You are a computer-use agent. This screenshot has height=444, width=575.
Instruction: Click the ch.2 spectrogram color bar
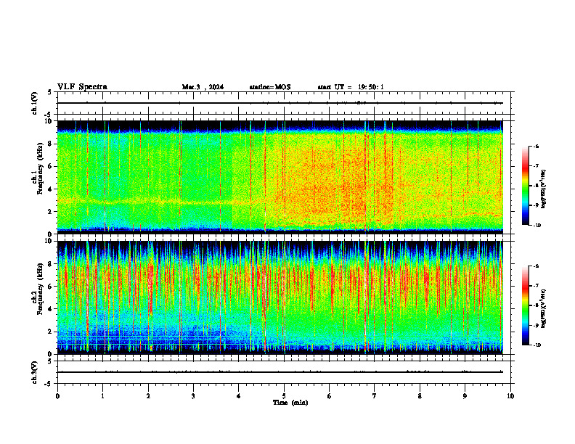click(x=525, y=305)
